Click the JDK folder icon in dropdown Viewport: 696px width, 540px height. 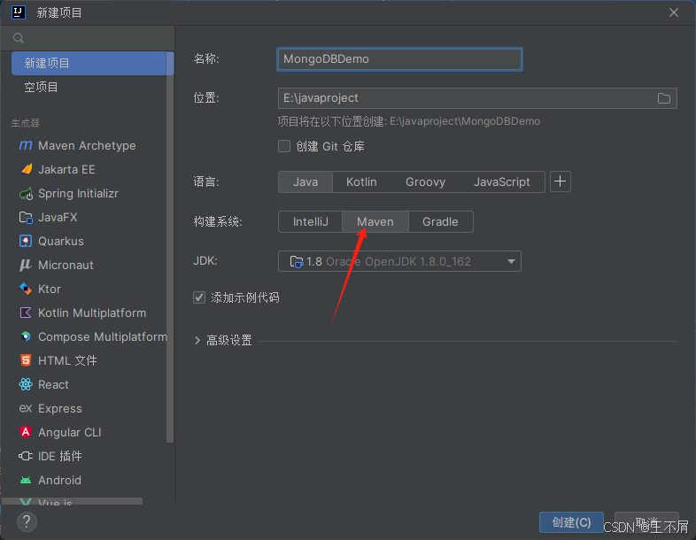(x=296, y=262)
